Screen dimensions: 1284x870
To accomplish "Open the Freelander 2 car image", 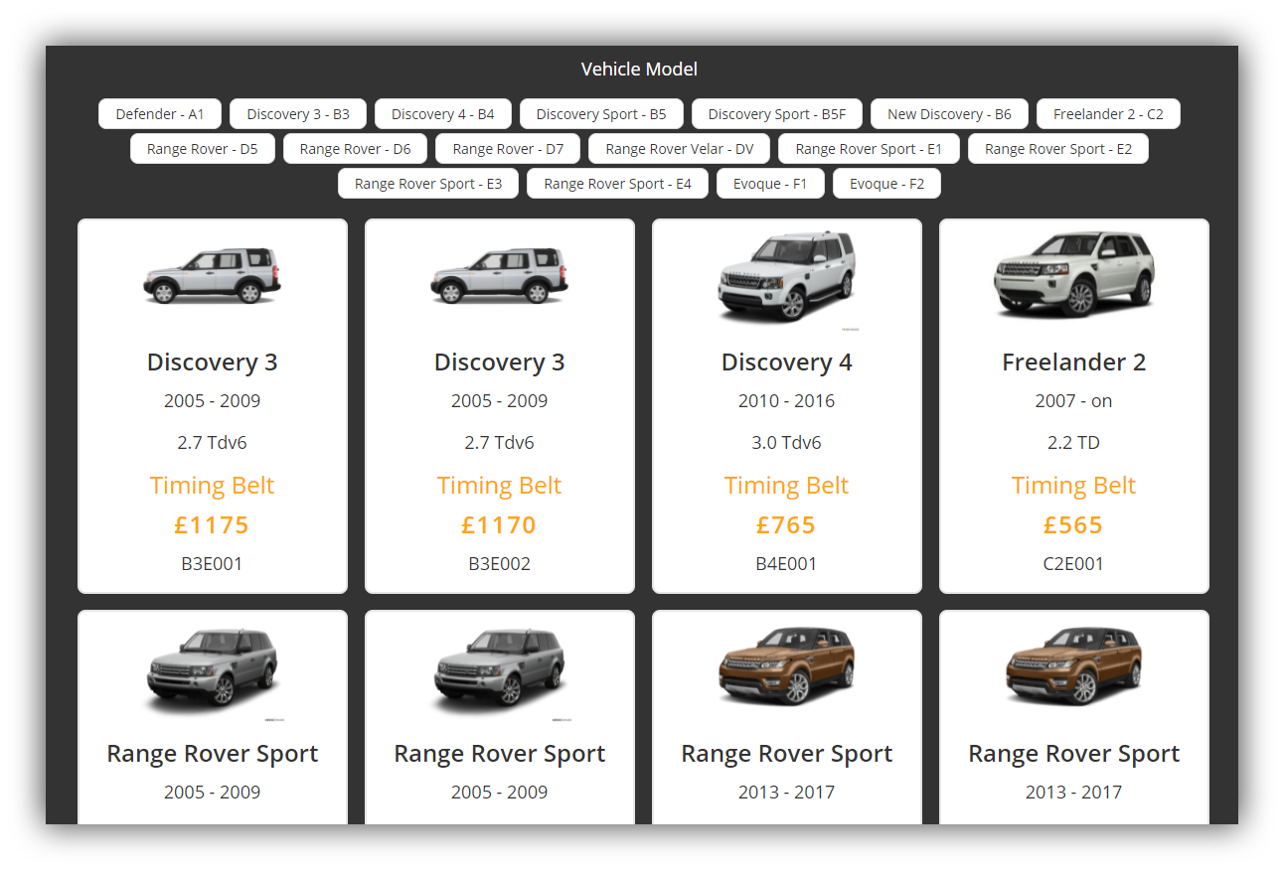I will [x=1074, y=274].
